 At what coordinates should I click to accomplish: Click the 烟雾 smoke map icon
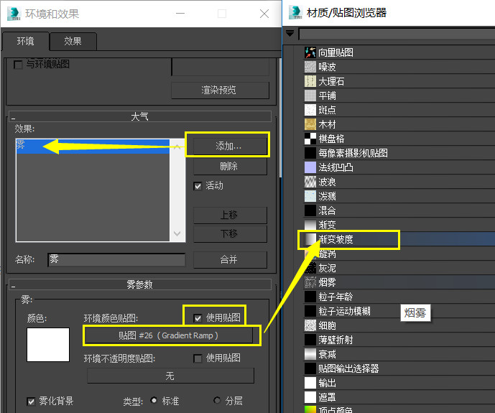pyautogui.click(x=310, y=282)
